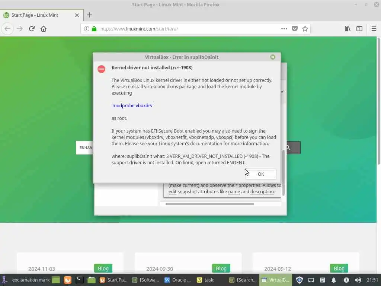Click the Firefox forward arrow
This screenshot has height=286, width=381.
tap(20, 29)
